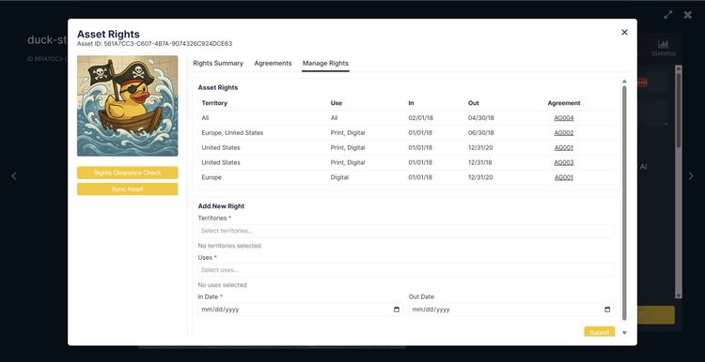Switch to the Agreements tab

(273, 63)
